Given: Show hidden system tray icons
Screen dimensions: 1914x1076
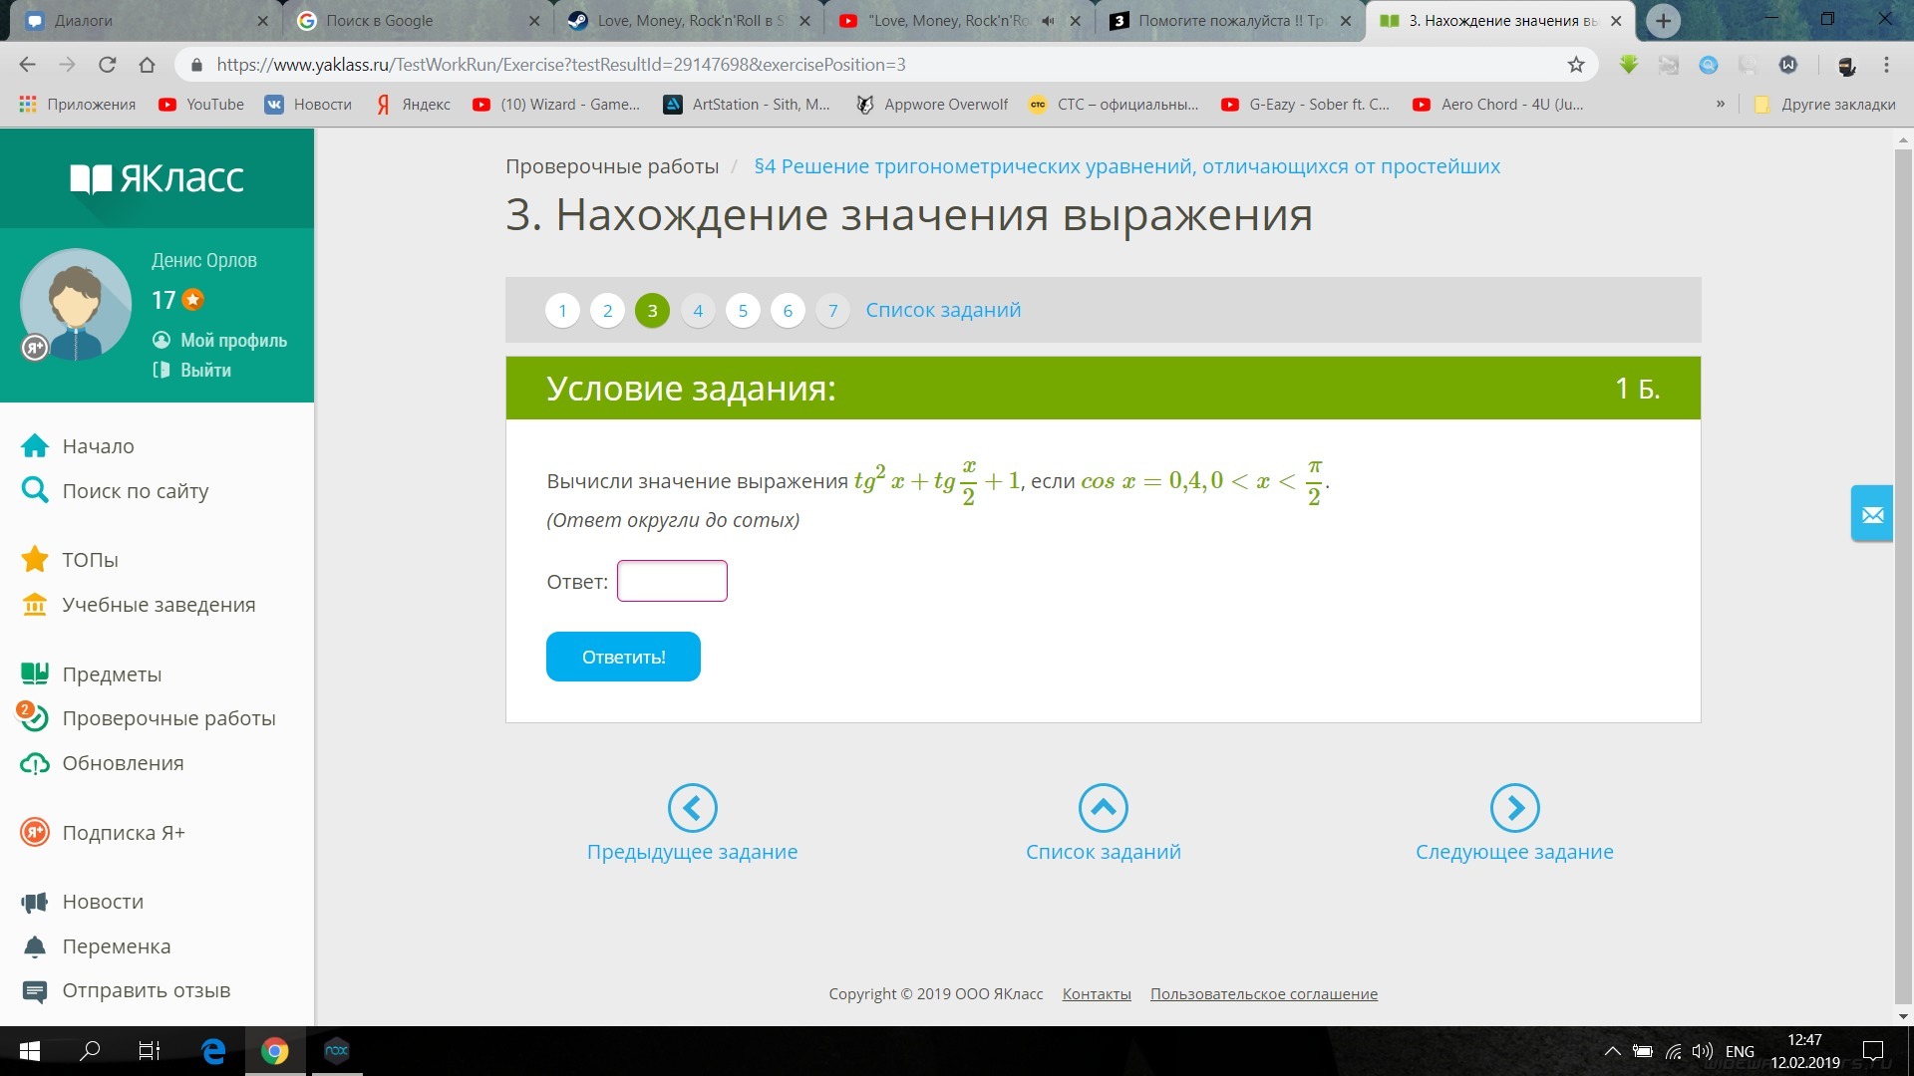Looking at the screenshot, I should (1612, 1051).
